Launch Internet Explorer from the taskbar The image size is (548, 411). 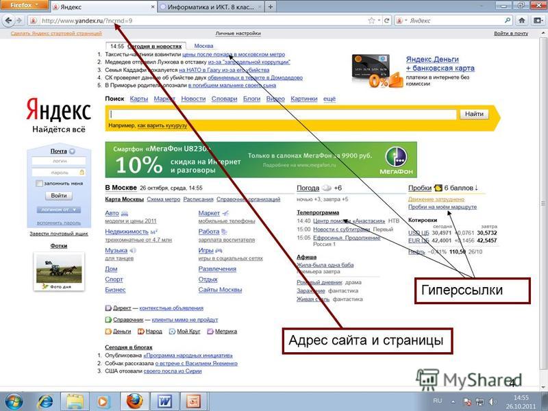coord(45,401)
